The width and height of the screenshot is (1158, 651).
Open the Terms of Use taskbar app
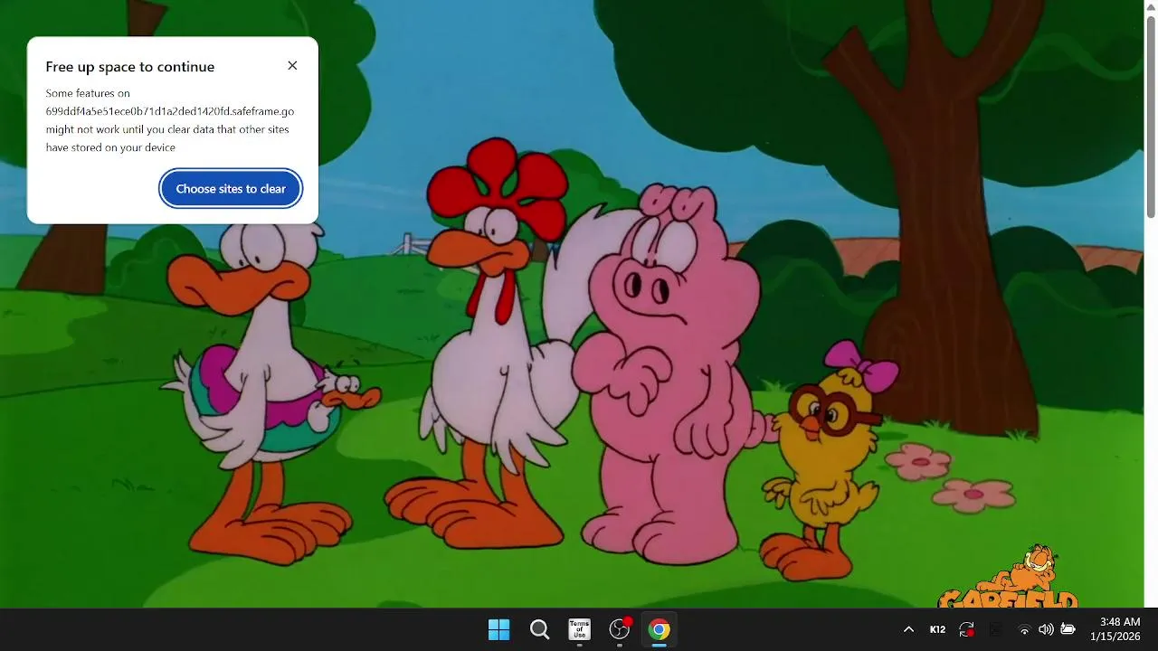click(x=579, y=629)
